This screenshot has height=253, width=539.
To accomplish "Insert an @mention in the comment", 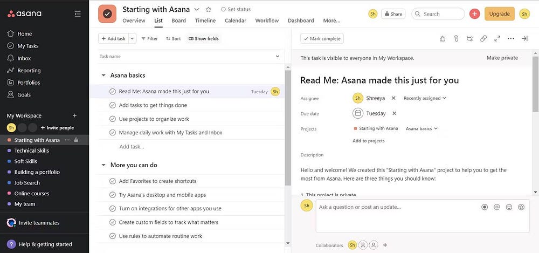I will pyautogui.click(x=497, y=207).
